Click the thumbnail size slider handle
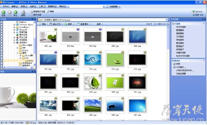Image resolution: width=207 pixels, height=125 pixels. click(160, 24)
